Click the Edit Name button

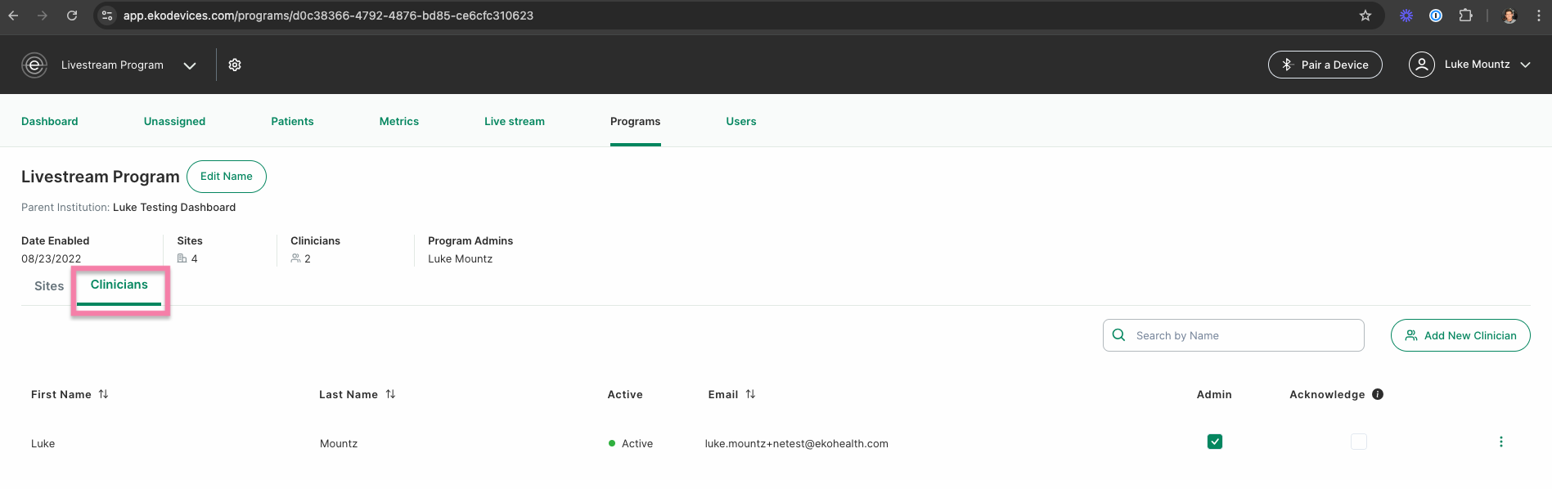point(227,177)
